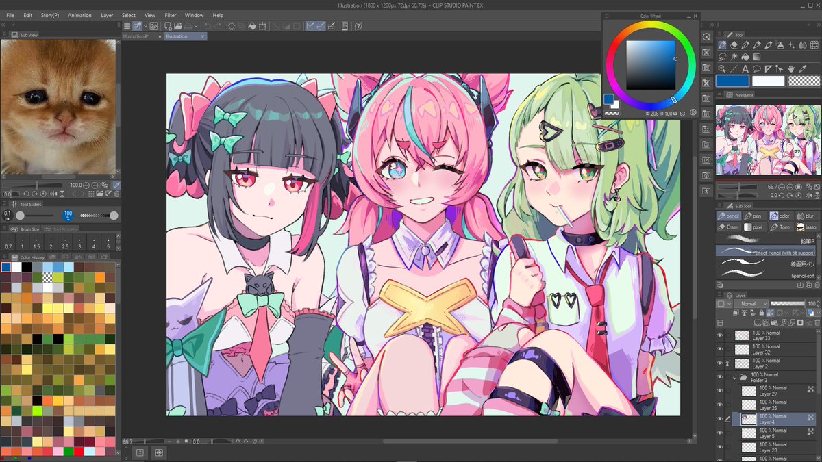Click Zoom in plus in Navigator
Screen dimensions: 822x462
(x=790, y=187)
